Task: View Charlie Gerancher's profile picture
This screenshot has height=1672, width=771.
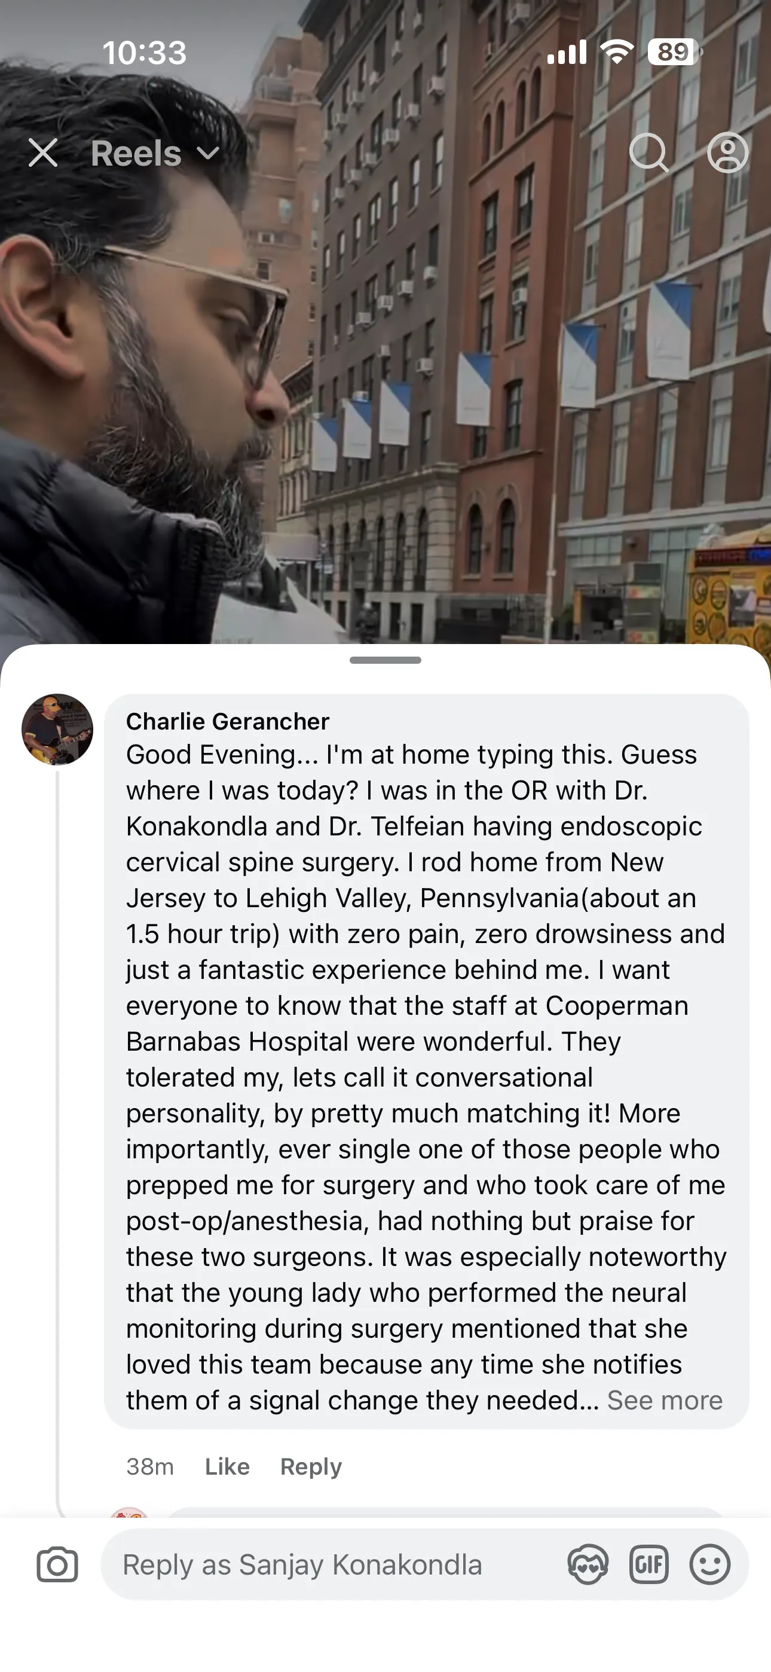Action: pyautogui.click(x=58, y=731)
